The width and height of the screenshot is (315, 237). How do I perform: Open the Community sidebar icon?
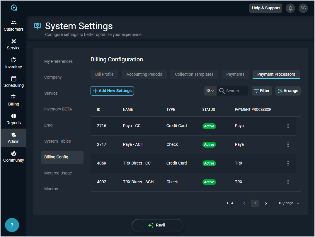point(13,154)
